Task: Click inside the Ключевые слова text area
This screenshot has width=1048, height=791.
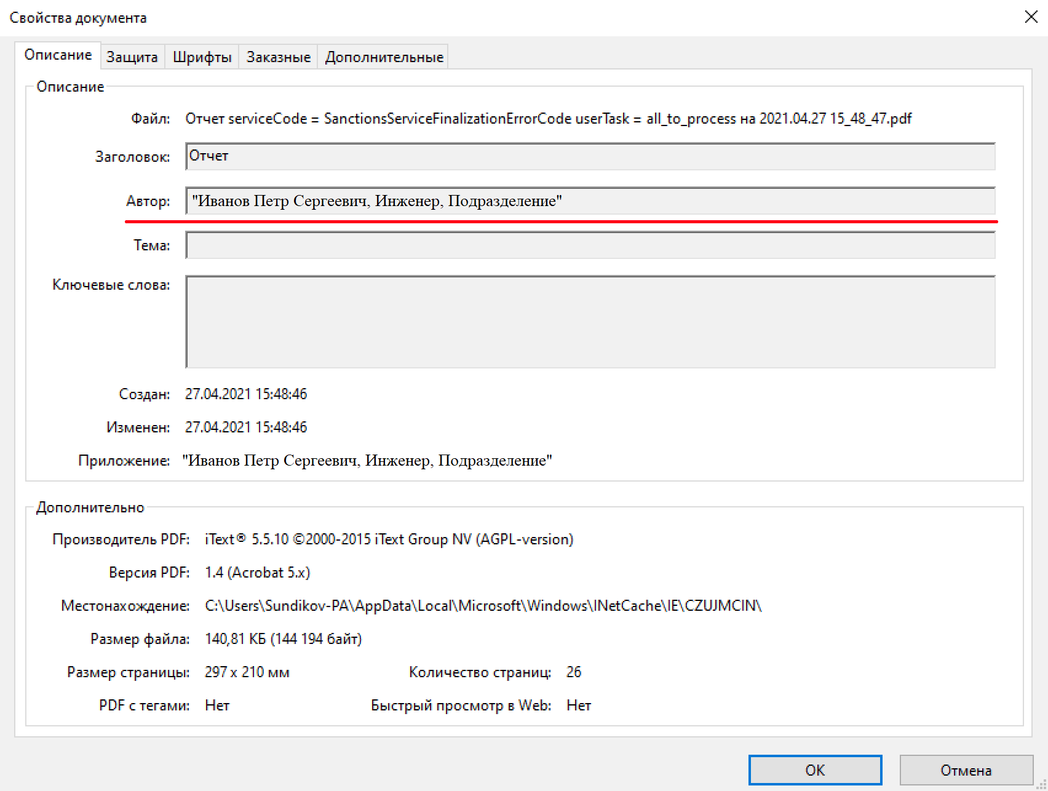Action: point(589,322)
